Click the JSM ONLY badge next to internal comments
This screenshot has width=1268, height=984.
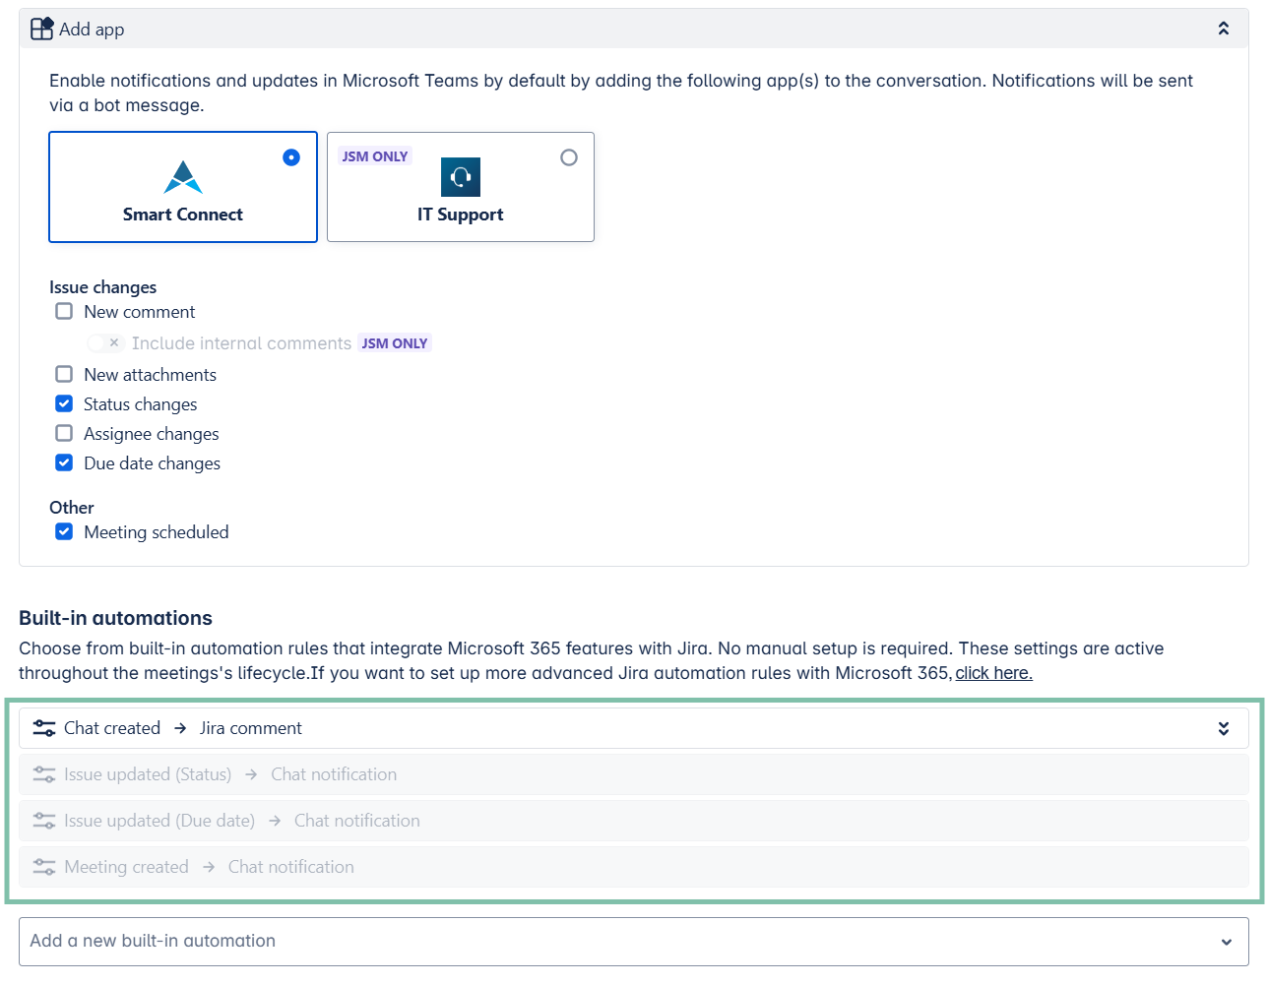[x=395, y=343]
